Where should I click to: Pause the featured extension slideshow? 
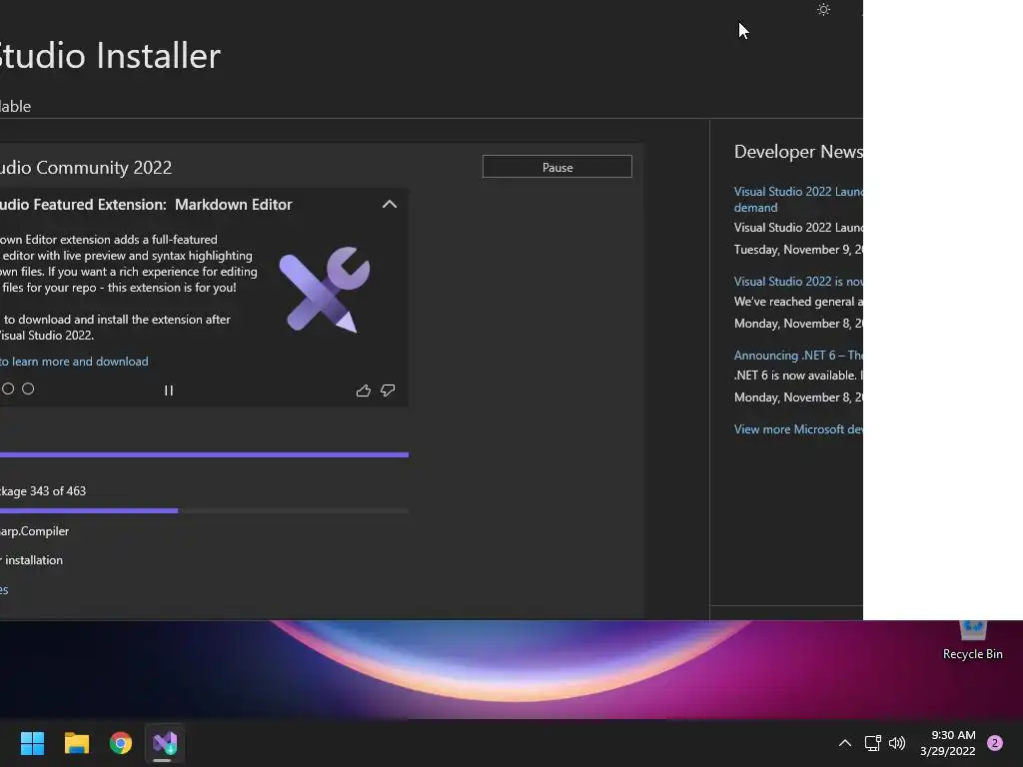coord(169,390)
